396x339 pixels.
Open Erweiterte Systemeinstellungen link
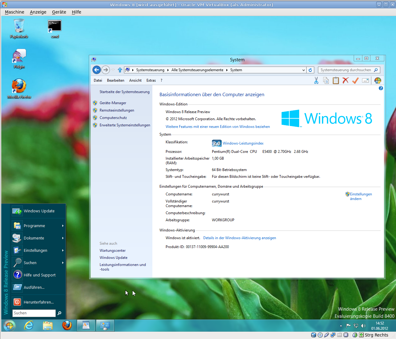[125, 125]
